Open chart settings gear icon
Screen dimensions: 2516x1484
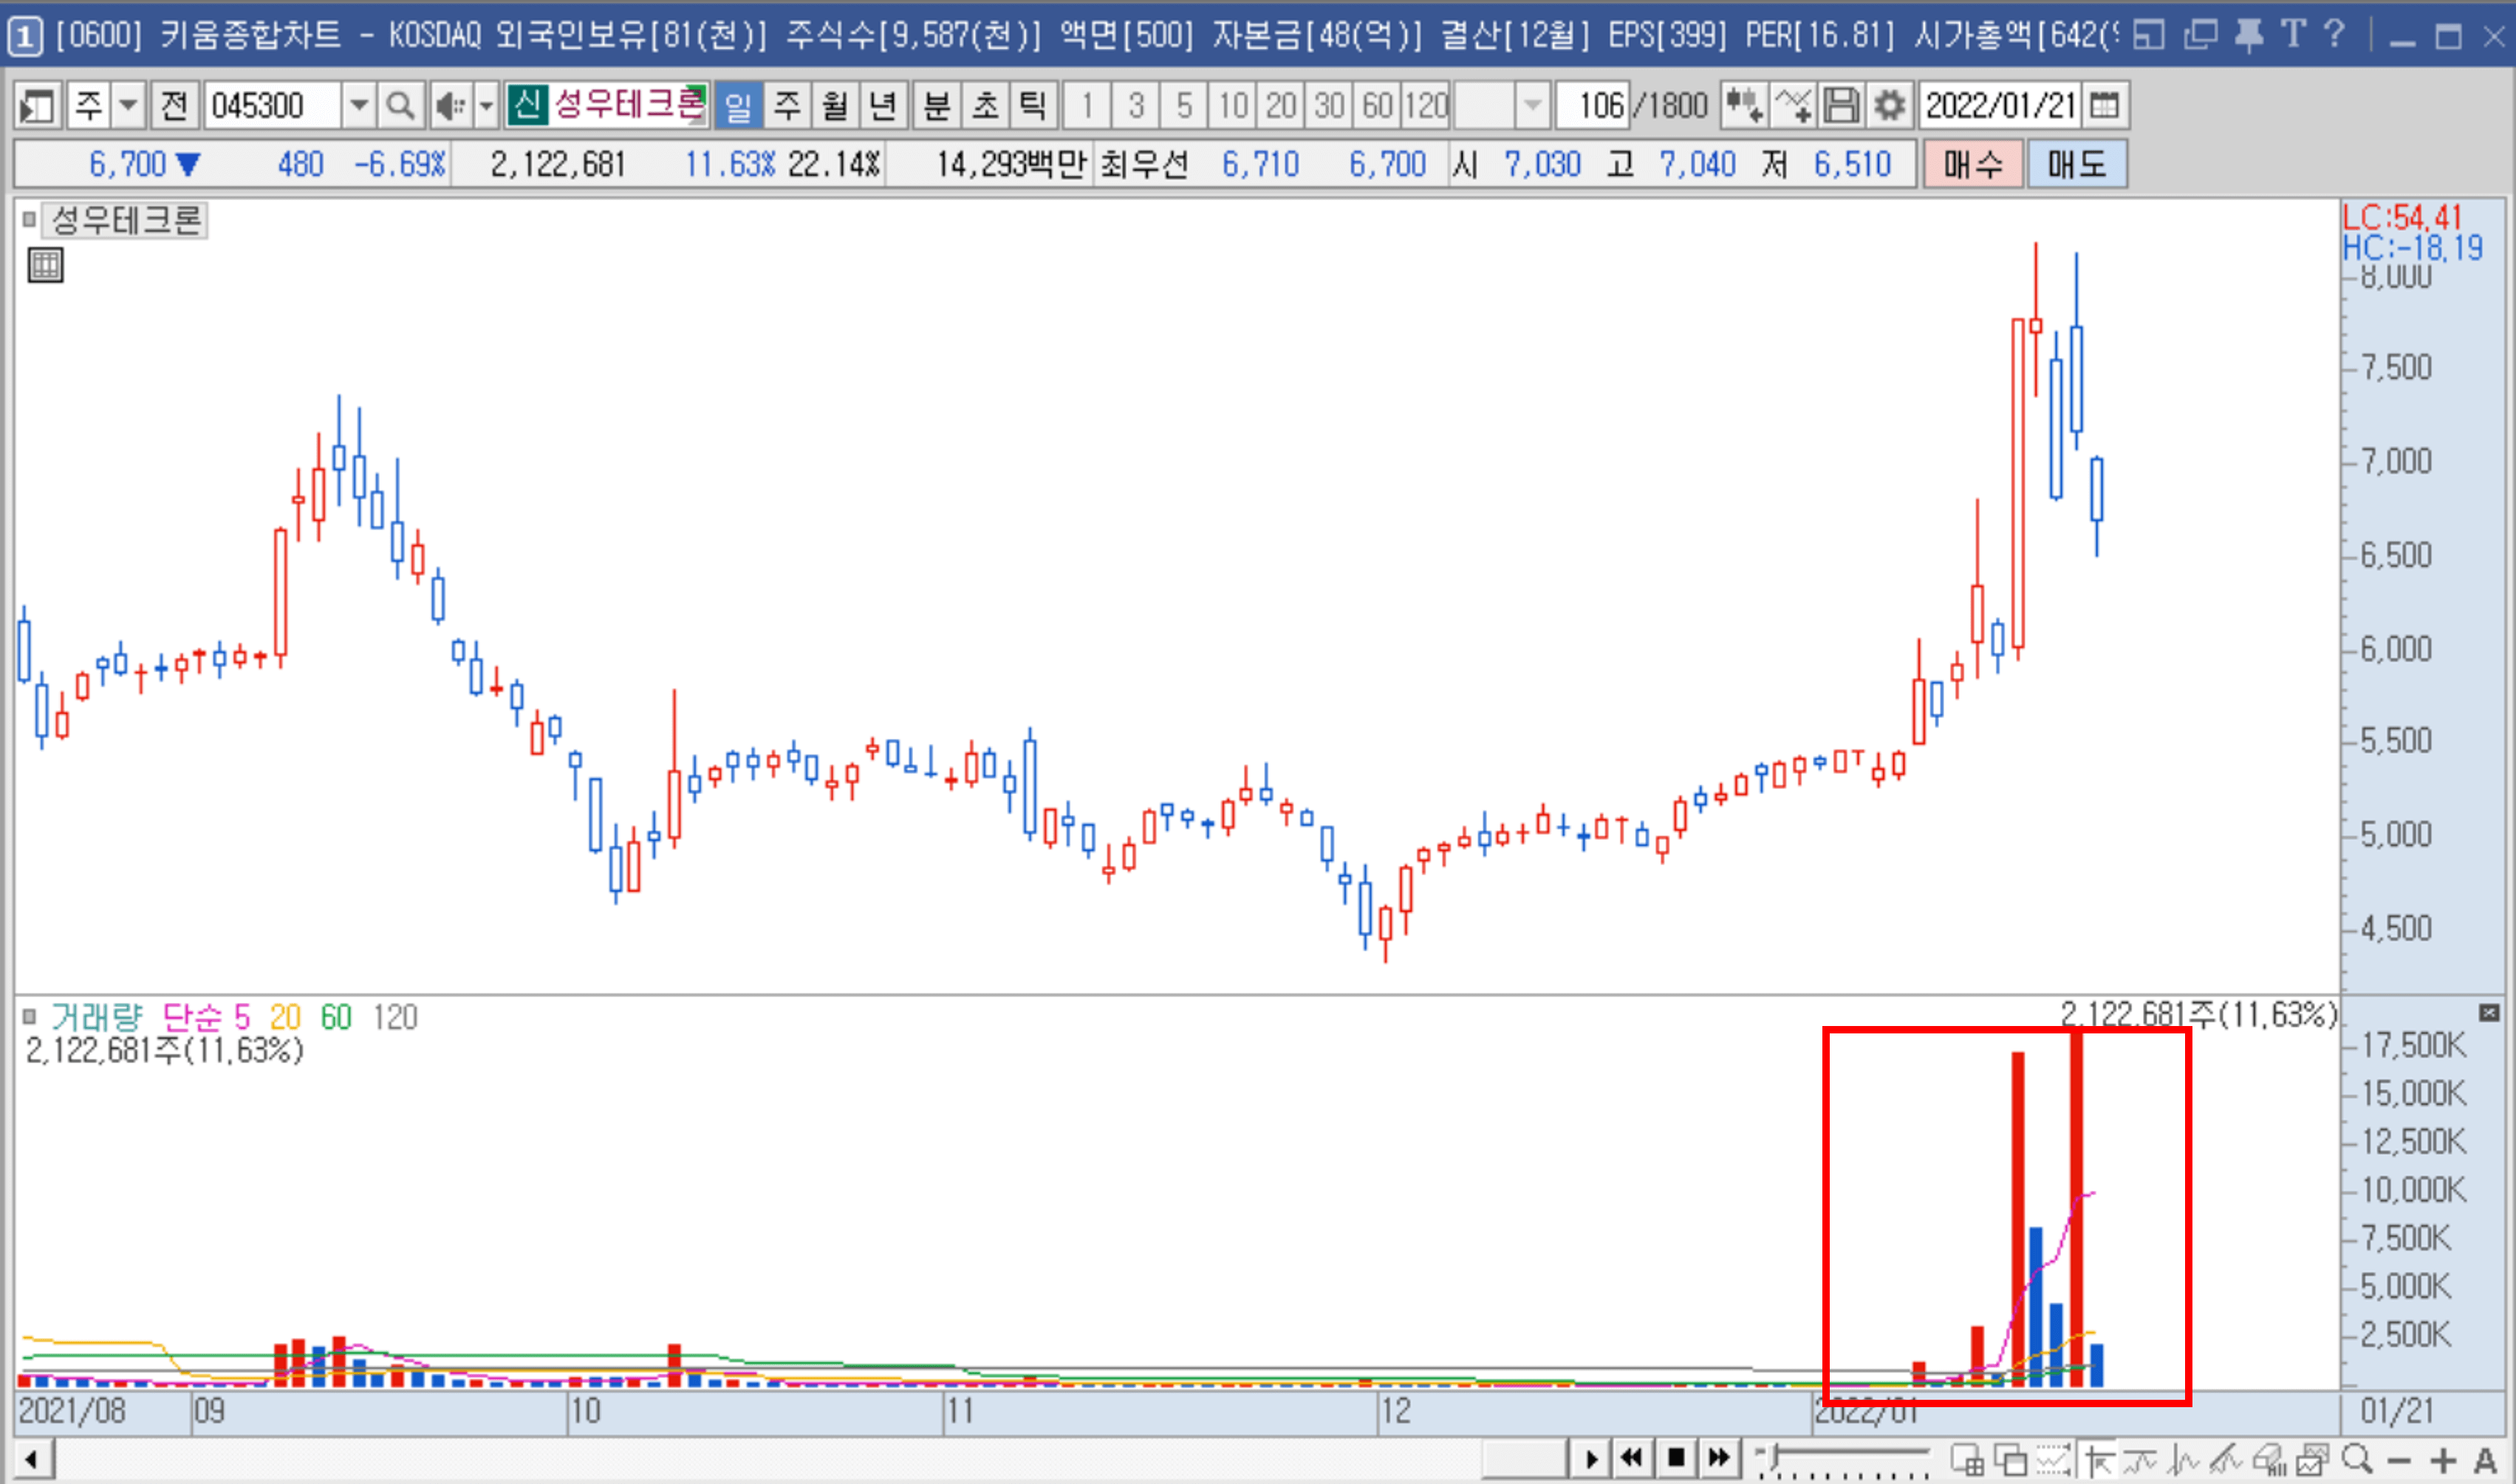pos(1889,105)
